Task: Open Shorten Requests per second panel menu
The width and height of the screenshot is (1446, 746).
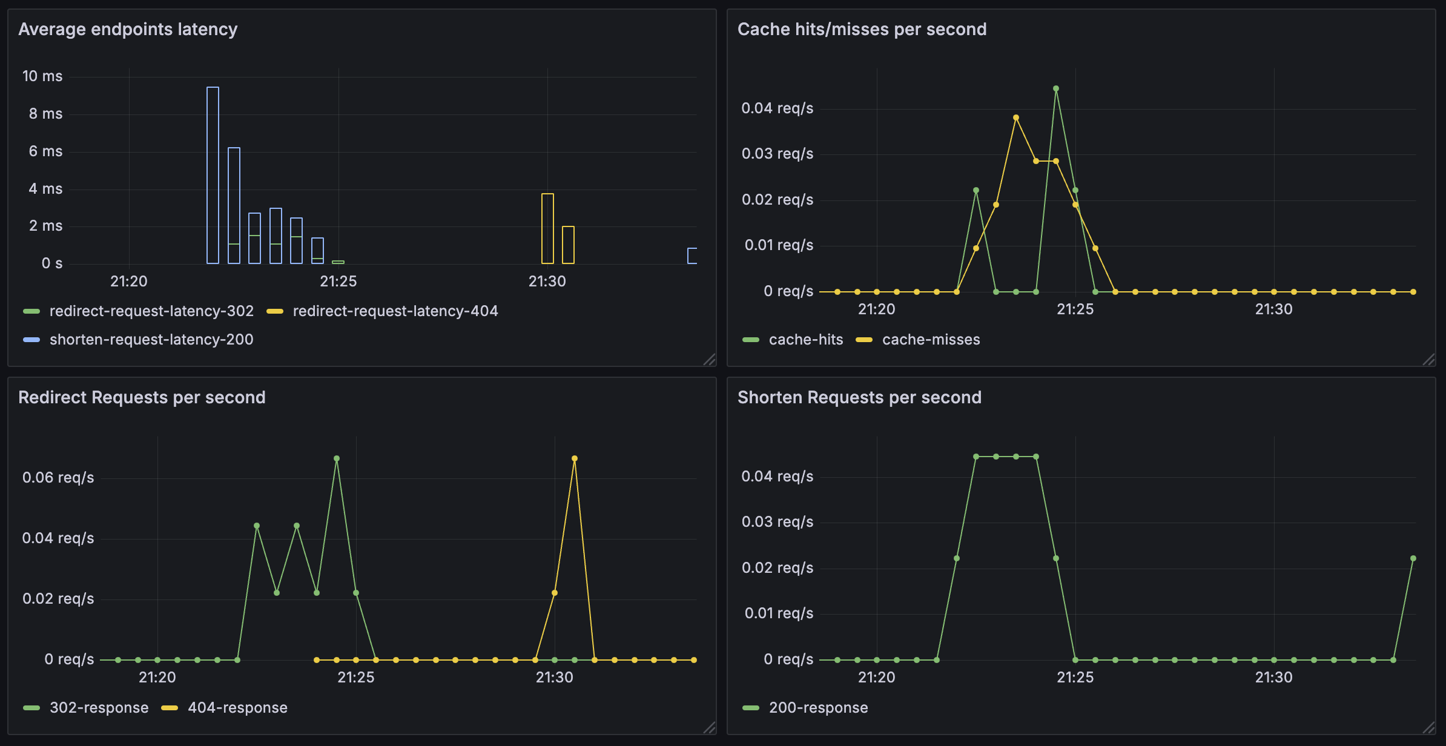Action: [x=859, y=397]
